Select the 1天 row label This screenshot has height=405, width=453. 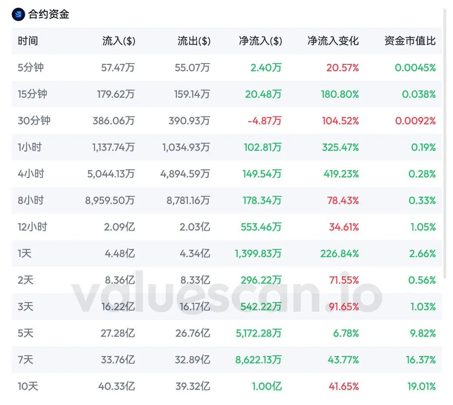click(24, 253)
